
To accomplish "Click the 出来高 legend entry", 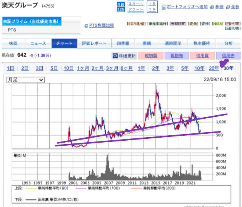I will [x=52, y=200].
